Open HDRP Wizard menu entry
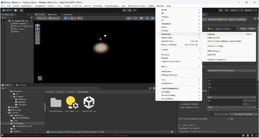This screenshot has height=138, width=259. pyautogui.click(x=229, y=51)
